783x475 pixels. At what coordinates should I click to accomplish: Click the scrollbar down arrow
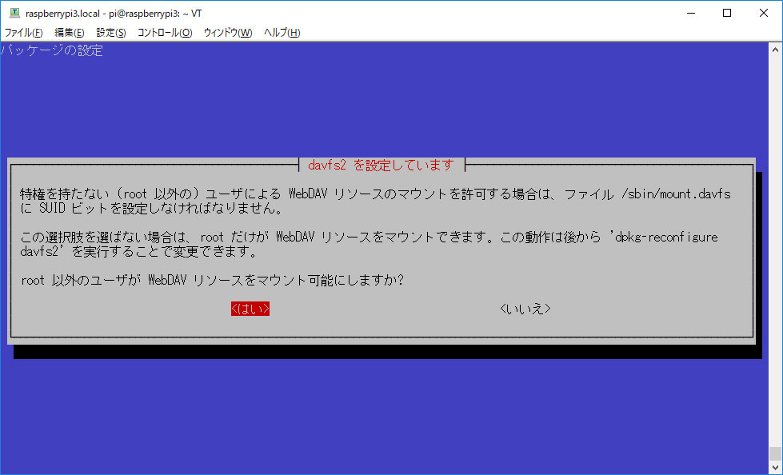pyautogui.click(x=775, y=468)
